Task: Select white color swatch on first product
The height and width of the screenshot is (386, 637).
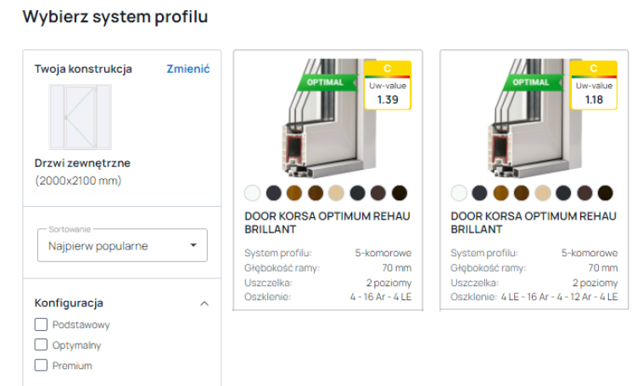Action: tap(253, 193)
